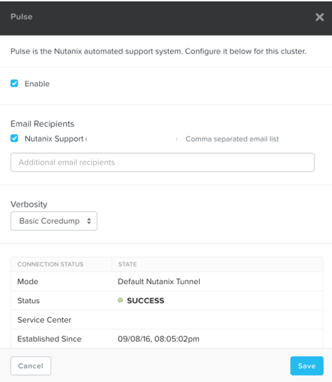The height and width of the screenshot is (382, 332).
Task: Toggle the Enable checkbox for Pulse
Action: pos(15,83)
